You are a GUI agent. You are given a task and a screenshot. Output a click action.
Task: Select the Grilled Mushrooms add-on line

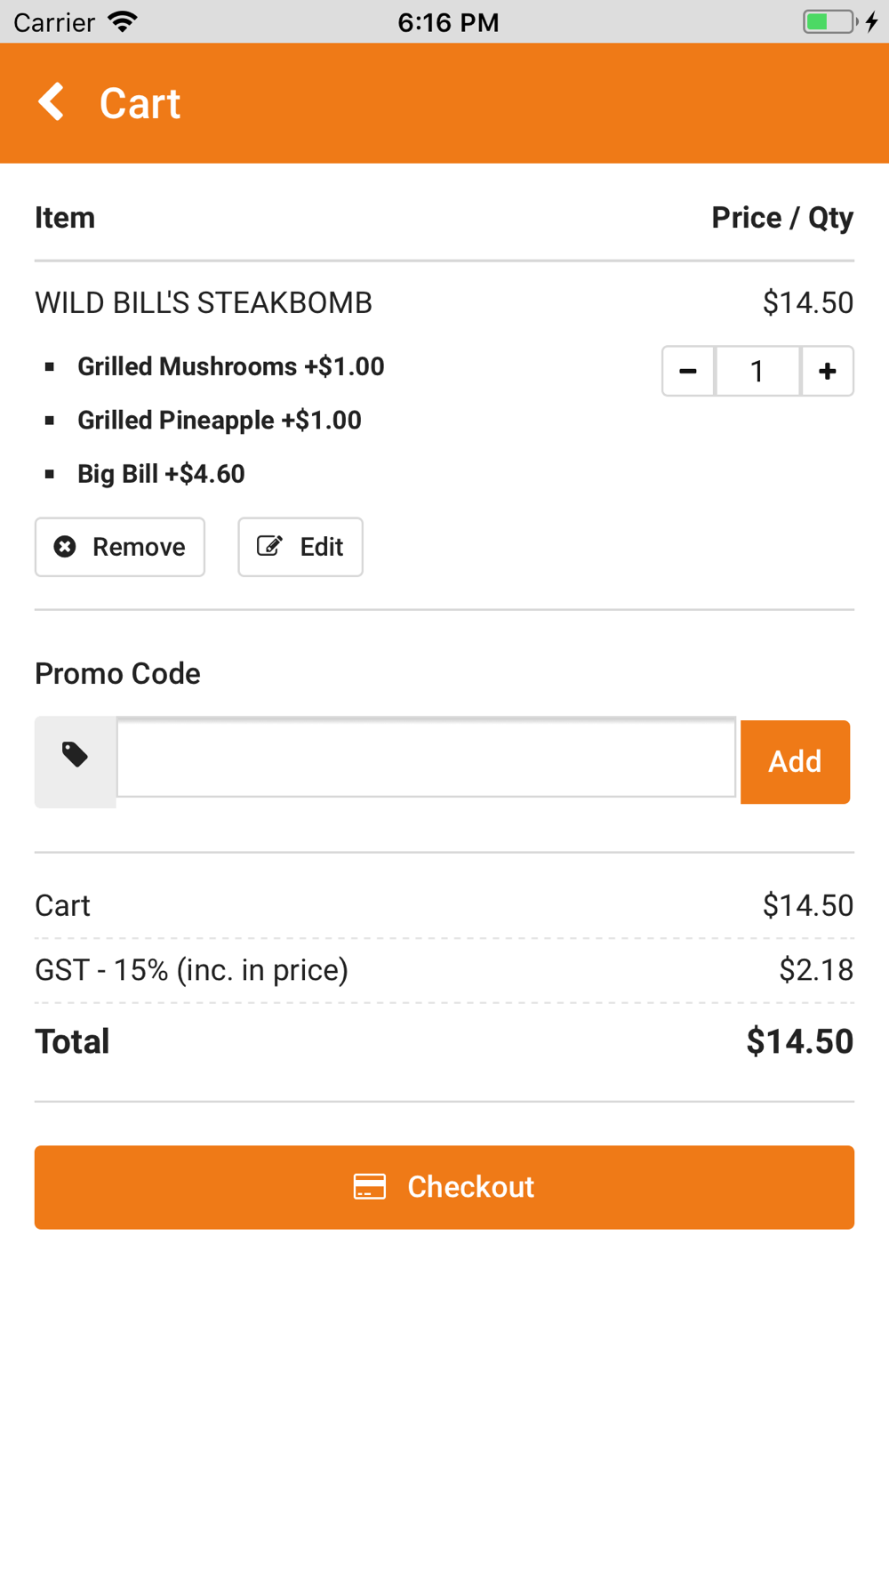click(231, 366)
